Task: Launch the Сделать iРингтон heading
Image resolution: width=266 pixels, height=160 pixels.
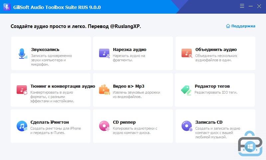Action: pos(50,122)
